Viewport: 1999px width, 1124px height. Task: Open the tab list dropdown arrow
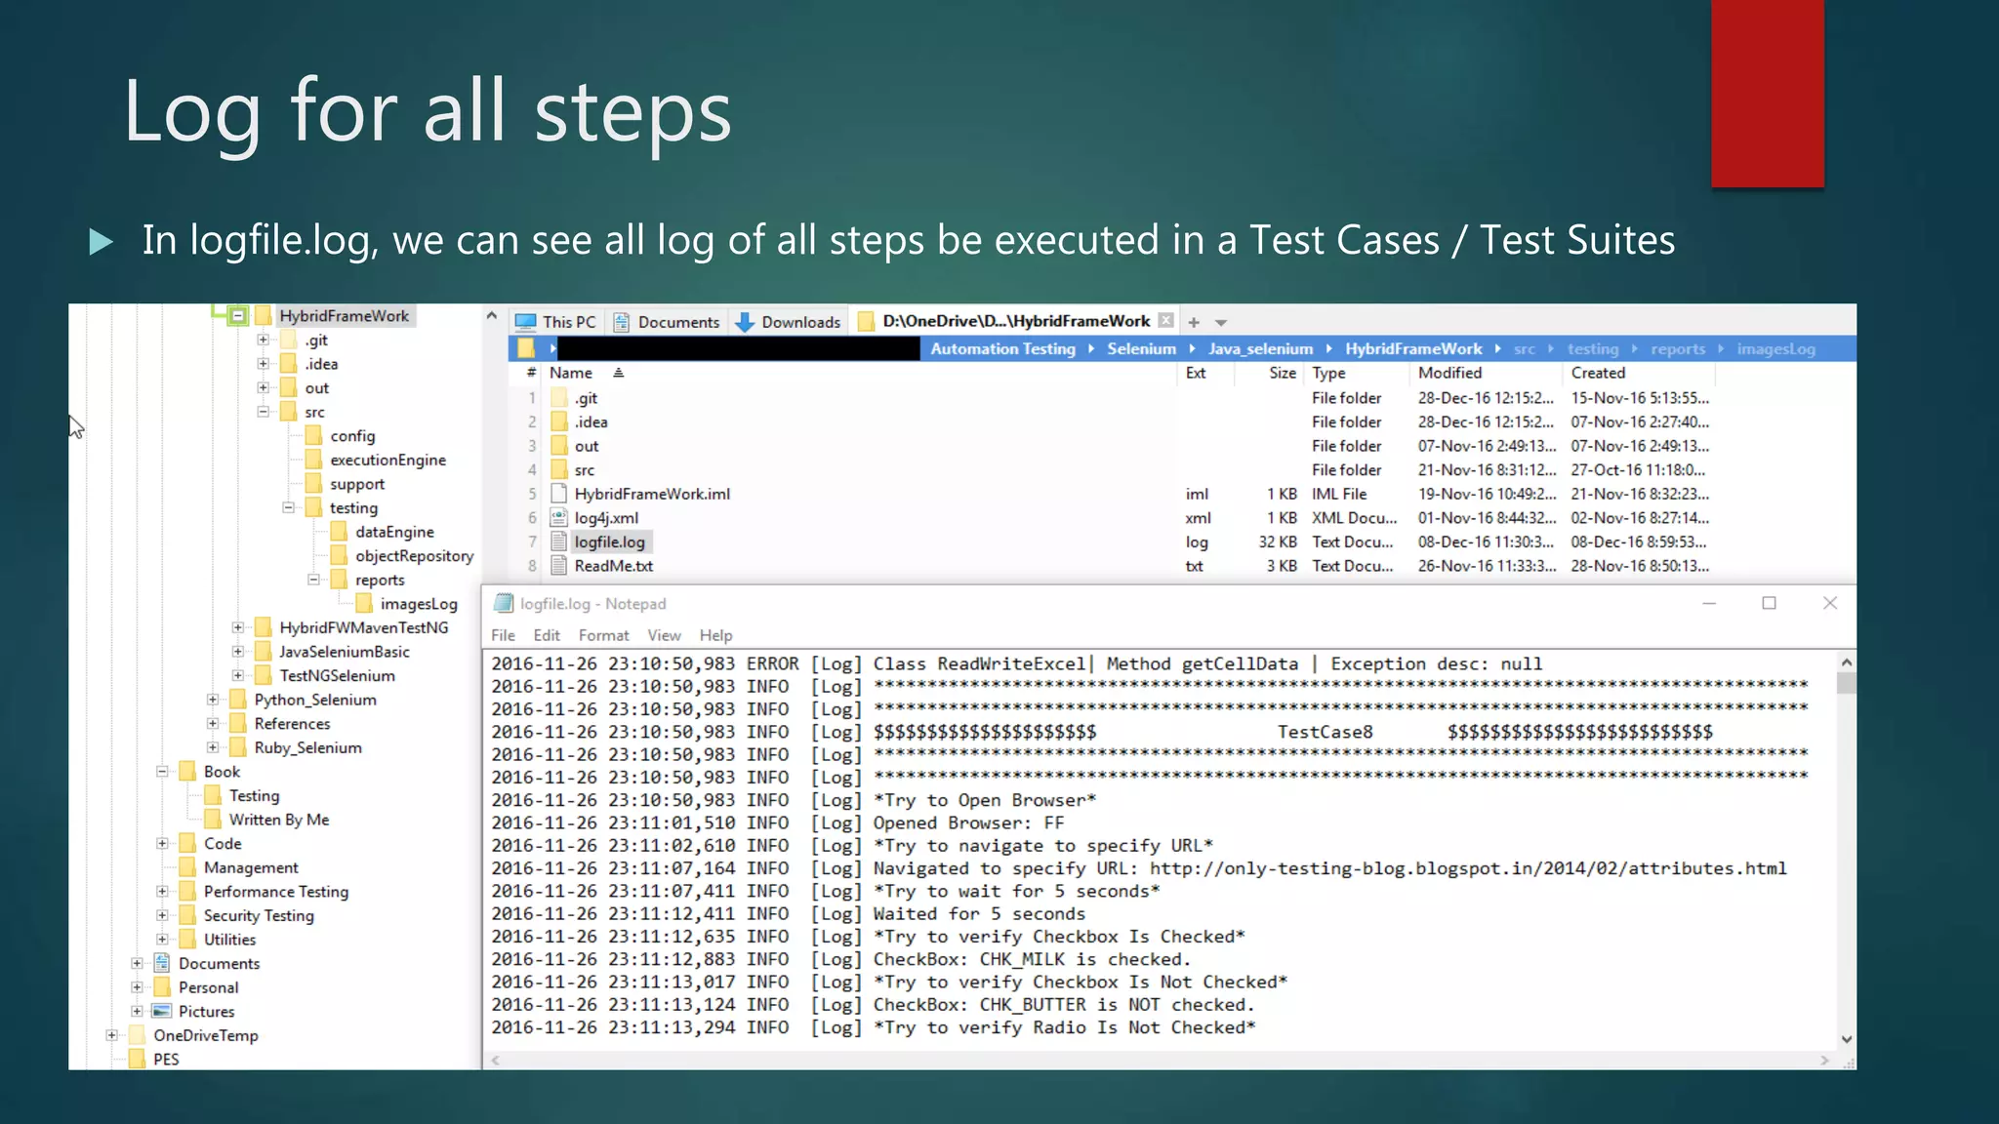coord(1221,323)
